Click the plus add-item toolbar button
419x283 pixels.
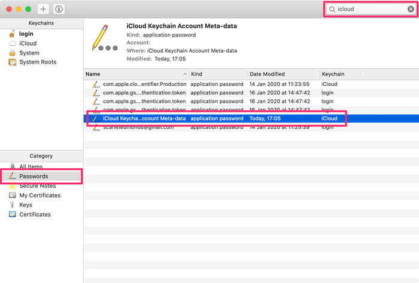click(x=43, y=9)
